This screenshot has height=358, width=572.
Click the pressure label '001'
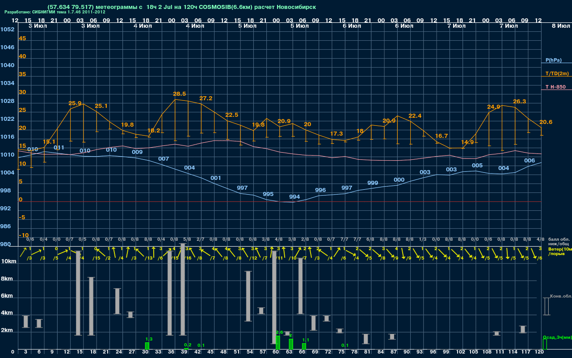[216, 178]
